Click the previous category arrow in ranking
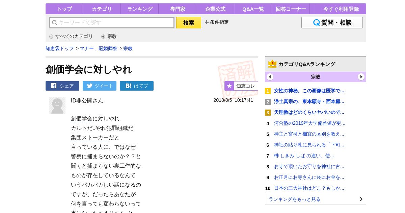Image resolution: width=405 pixels, height=213 pixels. coord(270,77)
